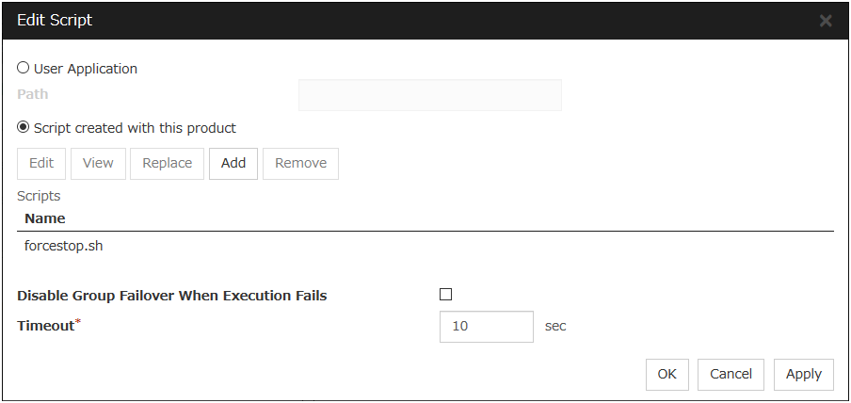Click the Timeout field label
Screen dimensions: 851x403
[45, 327]
